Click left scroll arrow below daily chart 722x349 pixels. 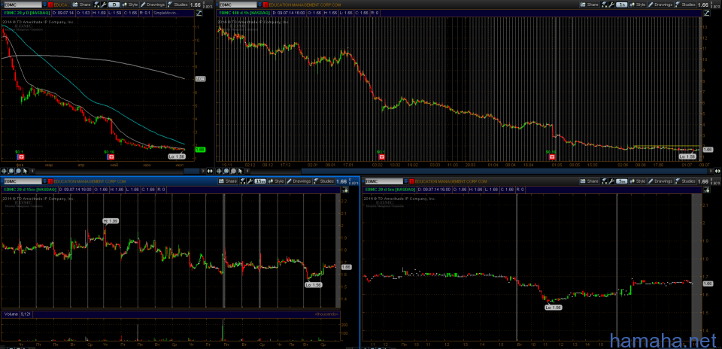32,171
